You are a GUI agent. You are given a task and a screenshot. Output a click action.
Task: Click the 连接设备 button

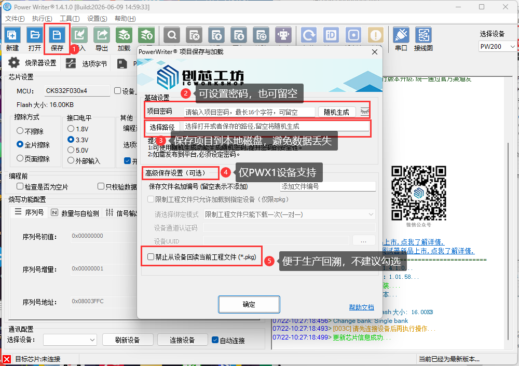point(182,340)
